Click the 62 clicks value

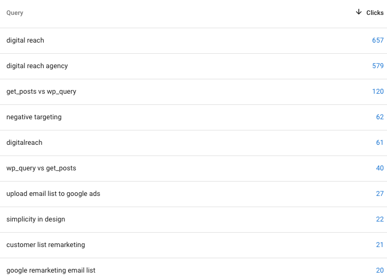pyautogui.click(x=380, y=117)
